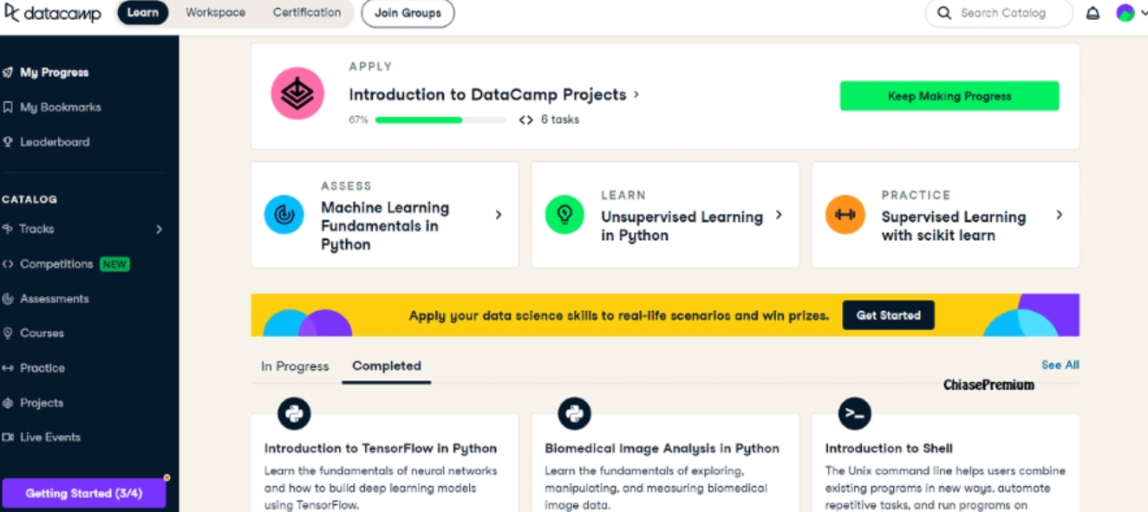
Task: Switch to the Workspace navigation item
Action: pos(214,12)
